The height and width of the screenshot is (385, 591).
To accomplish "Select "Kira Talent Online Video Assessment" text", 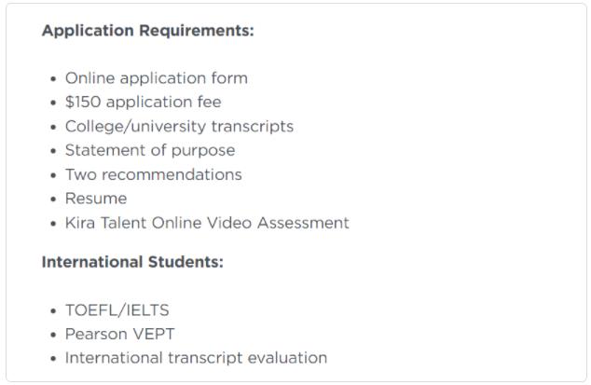I will (x=207, y=223).
